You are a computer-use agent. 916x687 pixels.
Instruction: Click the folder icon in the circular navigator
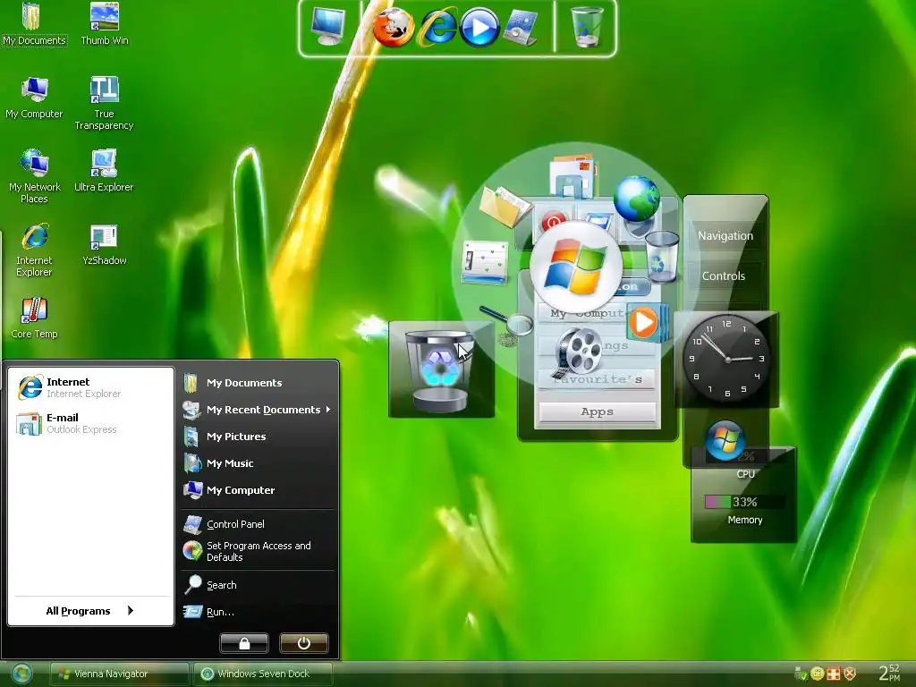pos(505,206)
